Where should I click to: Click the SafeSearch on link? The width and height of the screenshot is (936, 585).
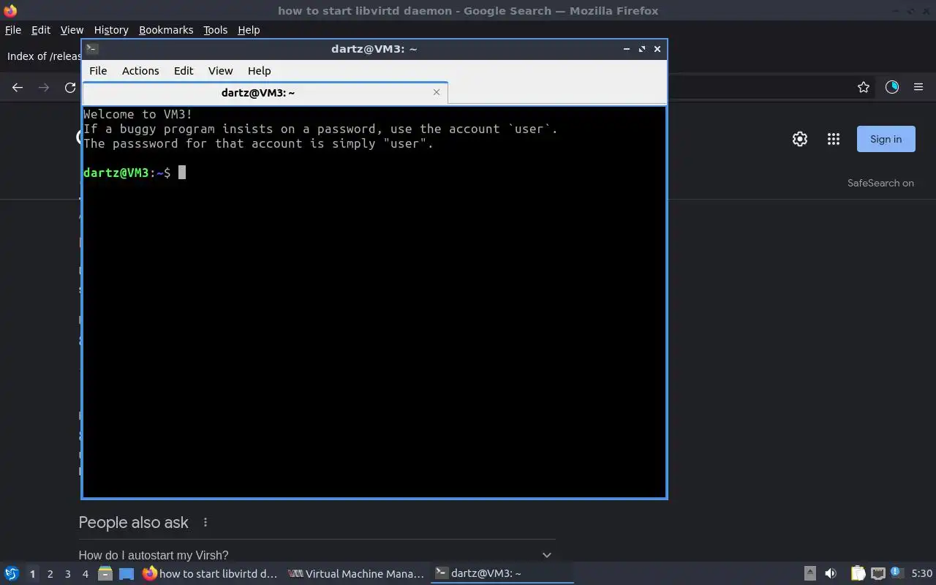click(x=880, y=183)
